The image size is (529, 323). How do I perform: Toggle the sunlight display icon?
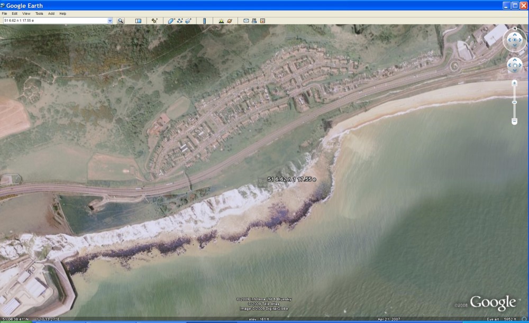(221, 21)
